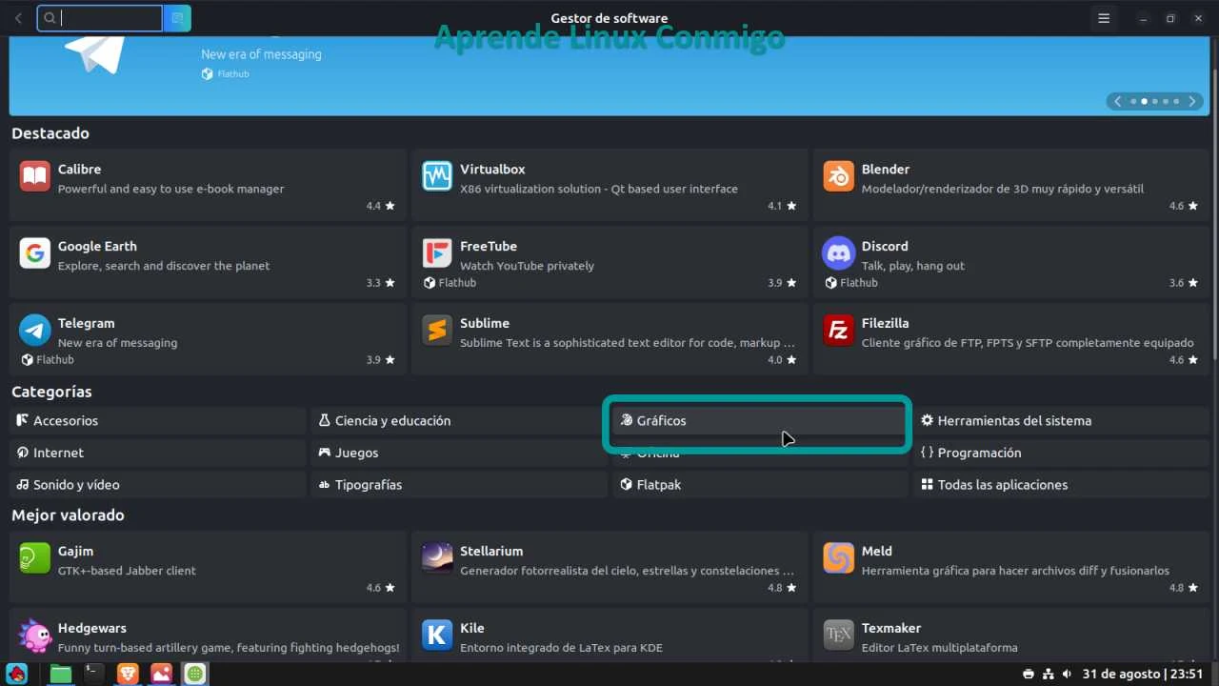
Task: Click the software manager taskbar icon
Action: [195, 675]
